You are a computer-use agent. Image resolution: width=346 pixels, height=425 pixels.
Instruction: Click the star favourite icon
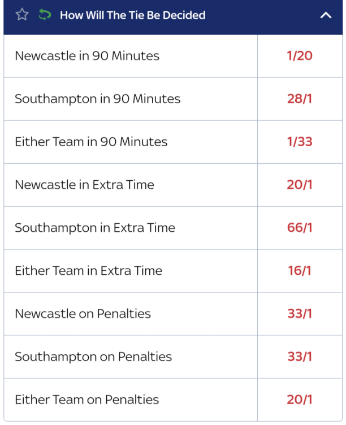coord(22,15)
